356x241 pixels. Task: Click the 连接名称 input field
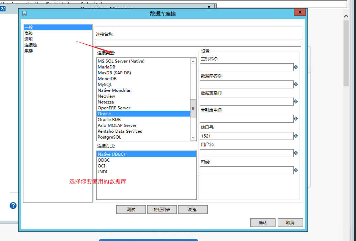point(198,43)
